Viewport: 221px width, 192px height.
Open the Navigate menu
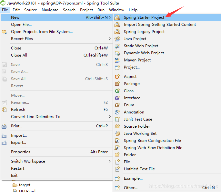tap(50, 10)
